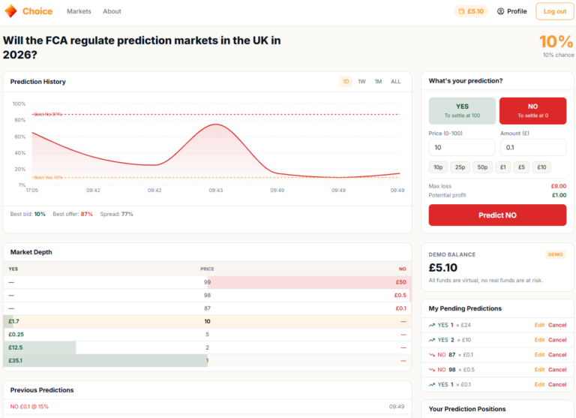Click the NO £0.1 @ 15% previous prediction
The width and height of the screenshot is (576, 418).
click(29, 407)
